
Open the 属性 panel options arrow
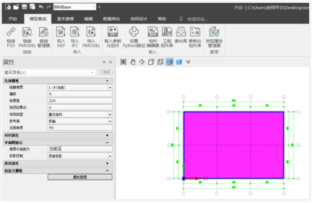click(104, 62)
